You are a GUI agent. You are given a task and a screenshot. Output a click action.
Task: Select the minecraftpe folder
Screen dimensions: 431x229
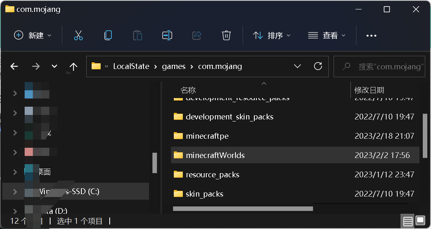point(295,136)
